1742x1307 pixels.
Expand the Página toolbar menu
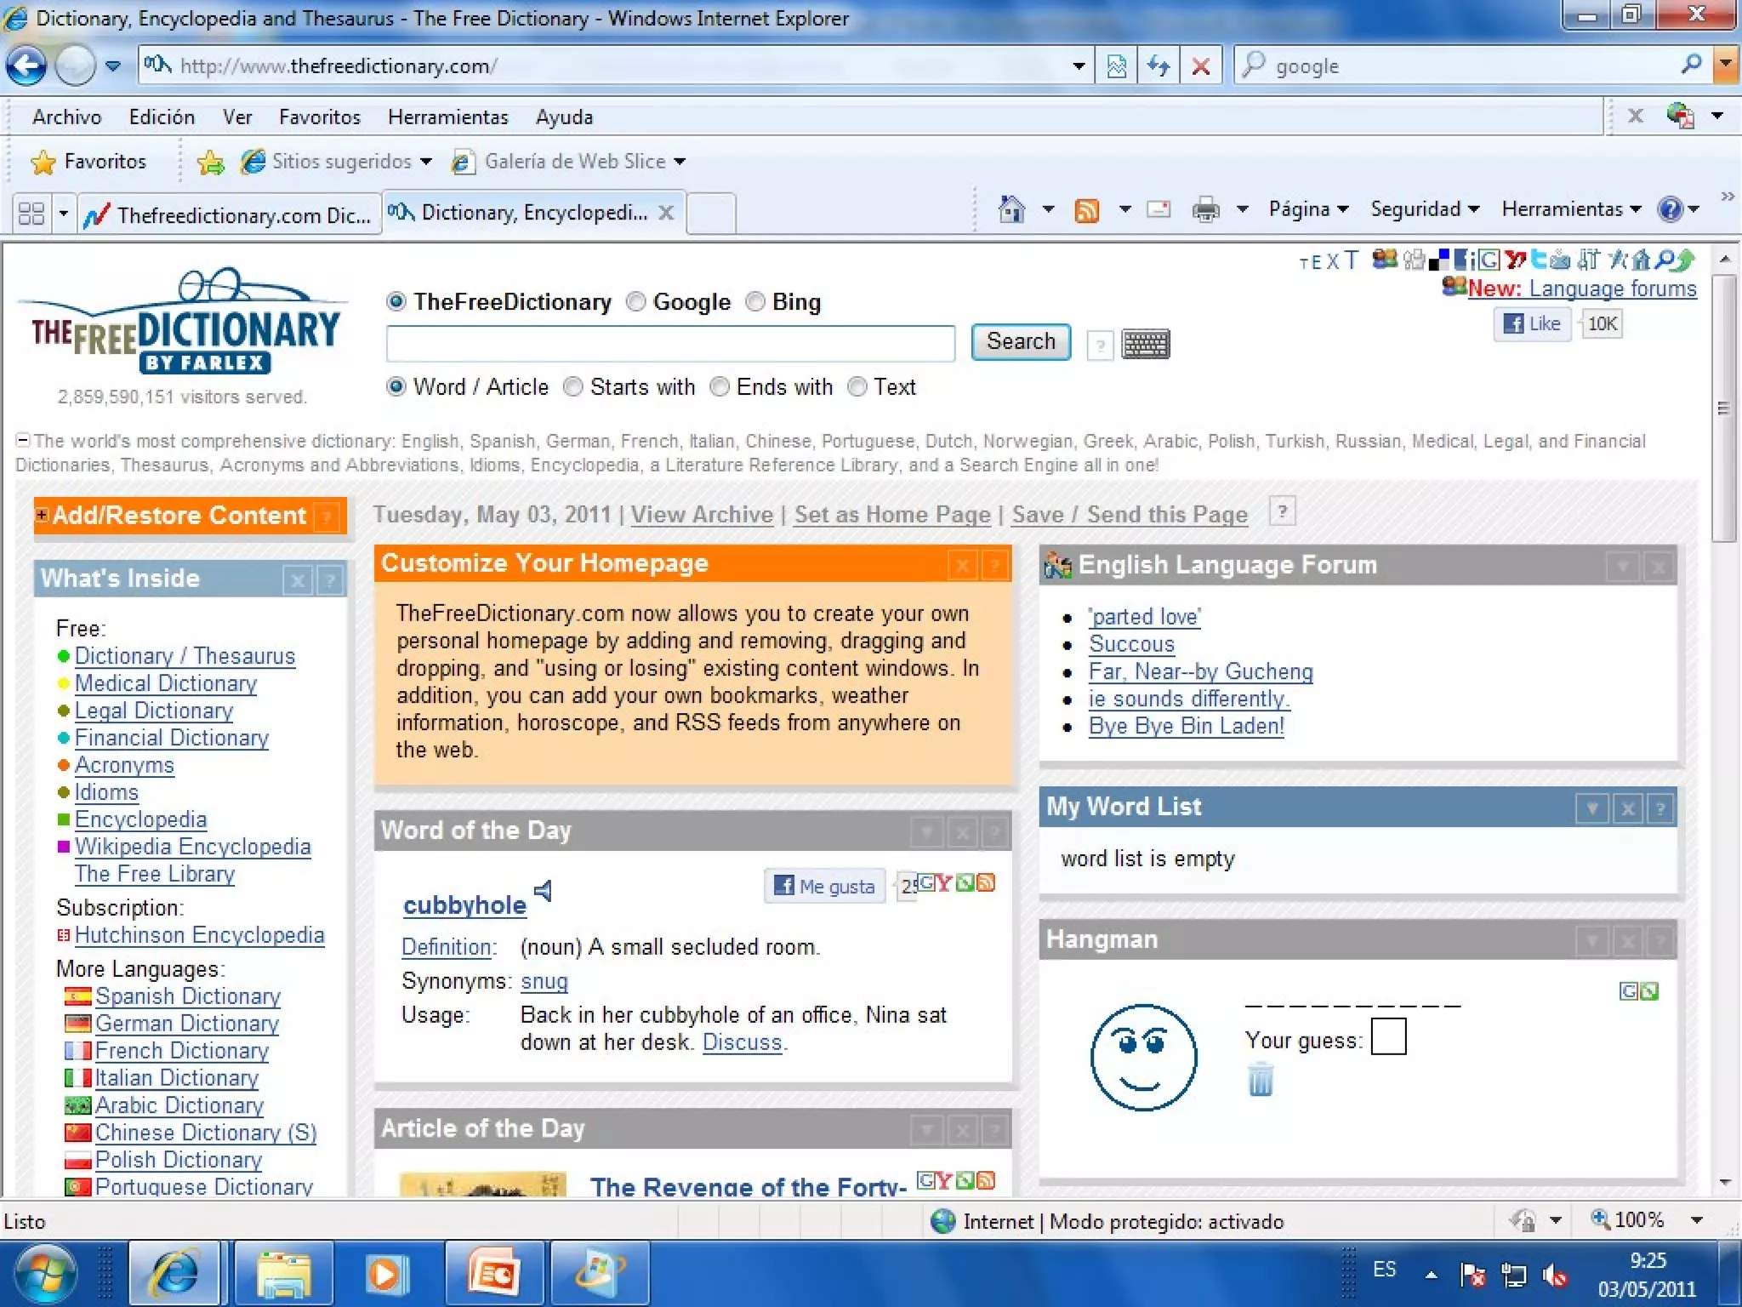tap(1308, 209)
